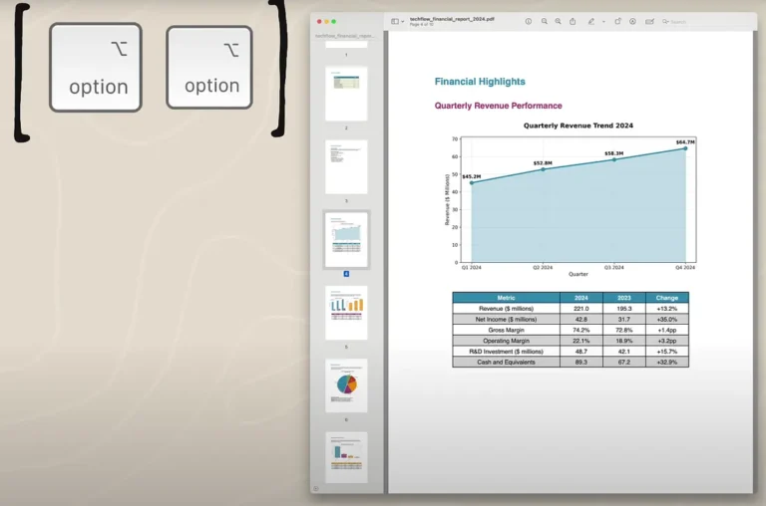Click the +13.2% change value

(x=667, y=309)
